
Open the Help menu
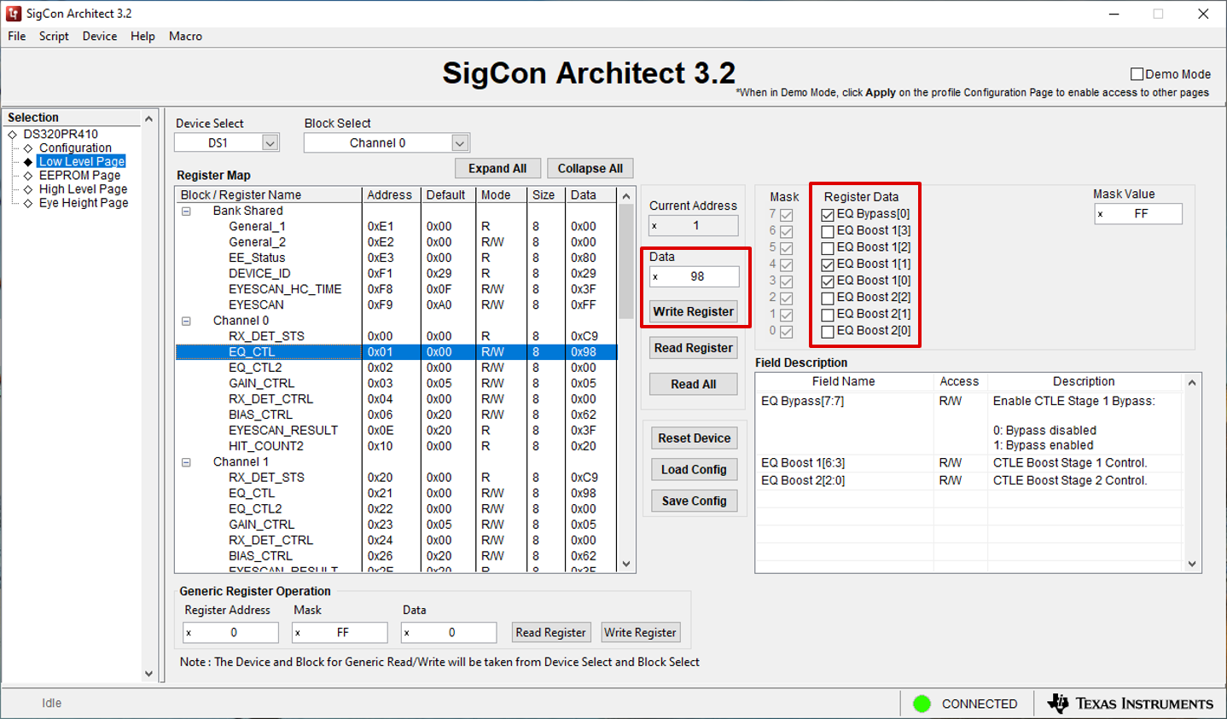[142, 36]
